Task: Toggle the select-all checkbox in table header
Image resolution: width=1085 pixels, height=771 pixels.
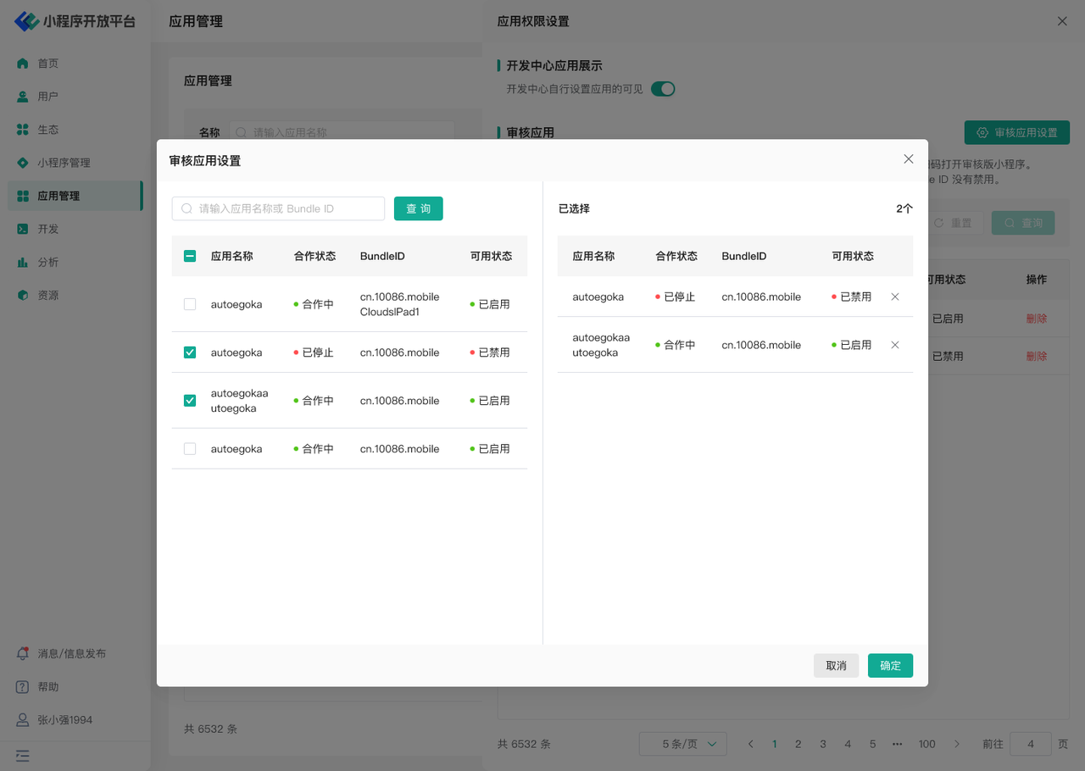Action: (190, 256)
